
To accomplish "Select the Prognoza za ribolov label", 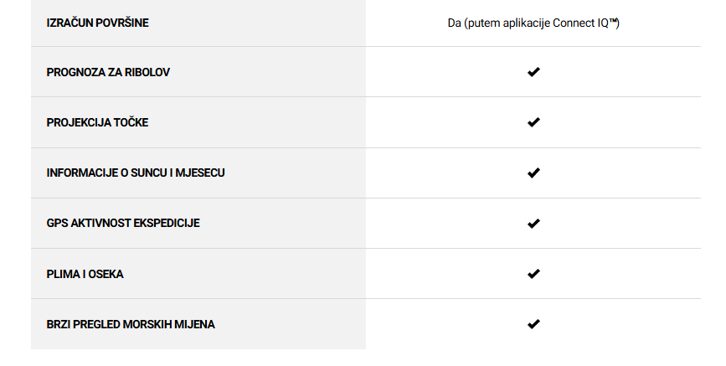I will tap(108, 72).
